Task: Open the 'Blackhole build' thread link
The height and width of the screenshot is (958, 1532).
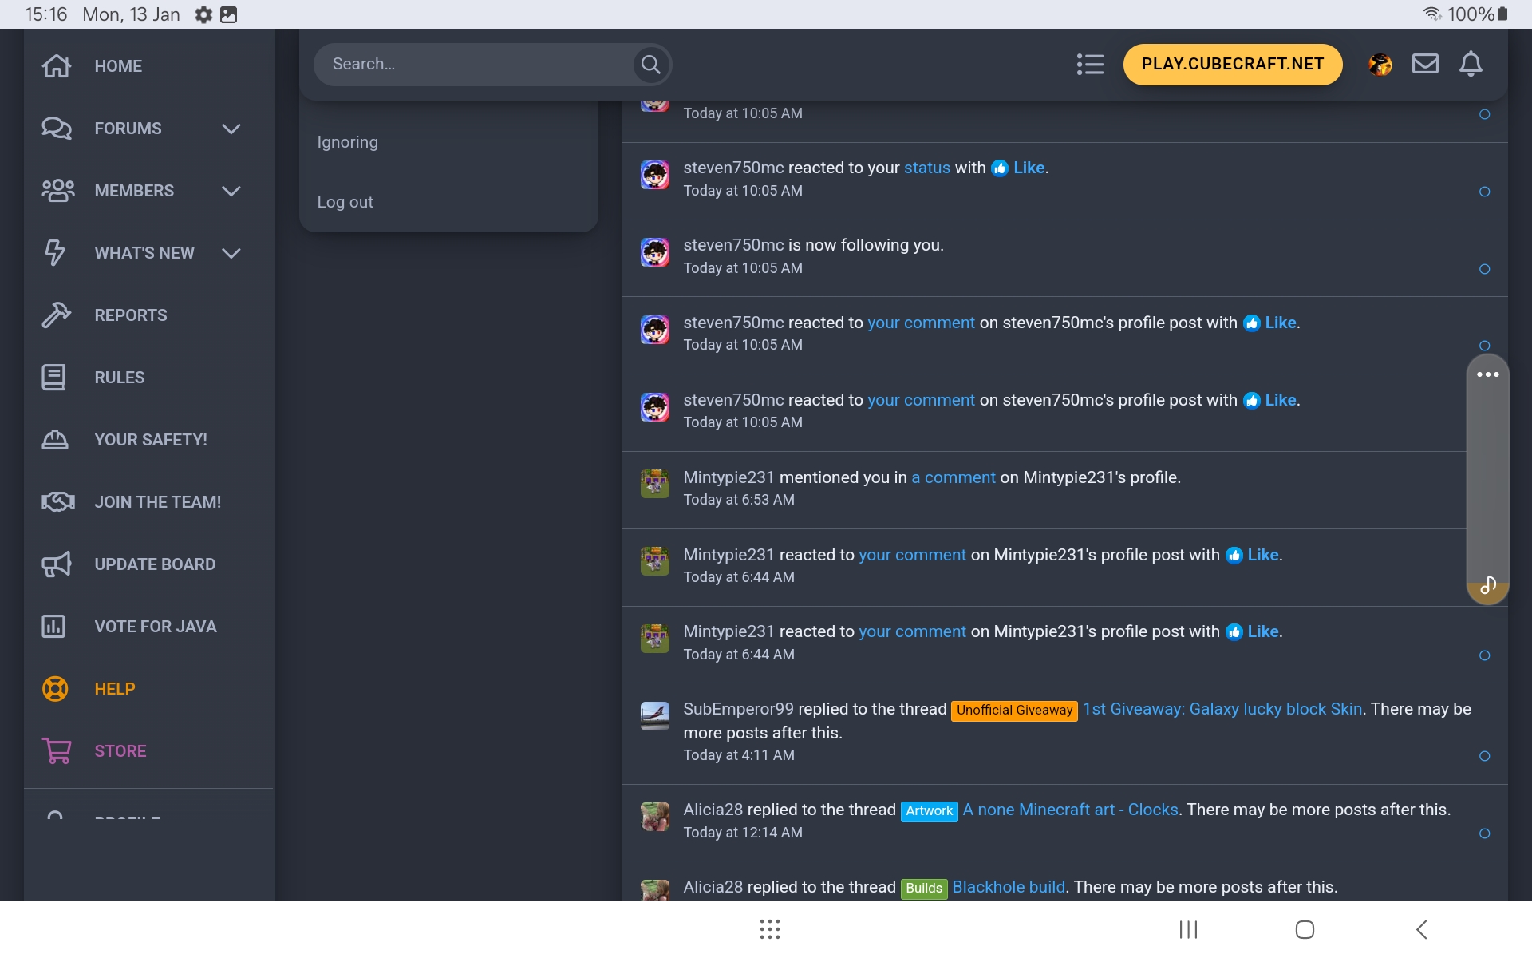Action: point(1009,888)
